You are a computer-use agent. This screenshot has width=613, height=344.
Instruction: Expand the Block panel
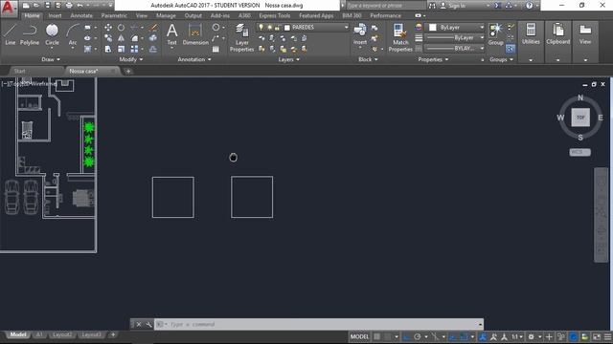[x=368, y=59]
